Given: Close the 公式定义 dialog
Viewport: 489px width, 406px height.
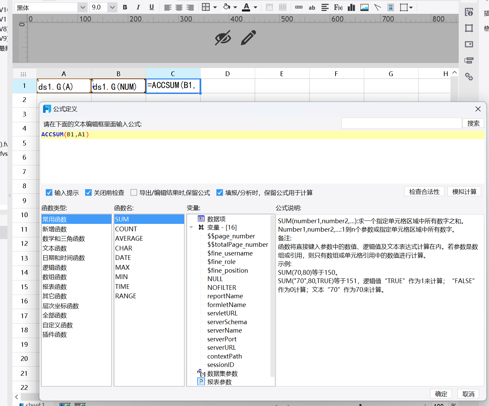Looking at the screenshot, I should [478, 109].
